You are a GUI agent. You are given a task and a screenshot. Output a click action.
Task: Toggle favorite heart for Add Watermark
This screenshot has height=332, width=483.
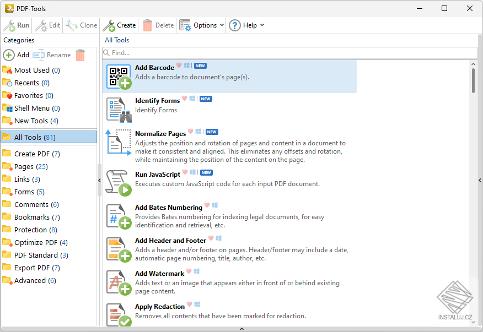click(189, 271)
